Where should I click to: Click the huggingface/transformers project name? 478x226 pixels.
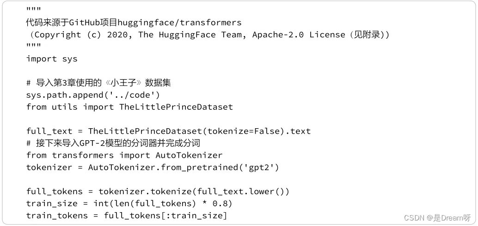pos(179,23)
